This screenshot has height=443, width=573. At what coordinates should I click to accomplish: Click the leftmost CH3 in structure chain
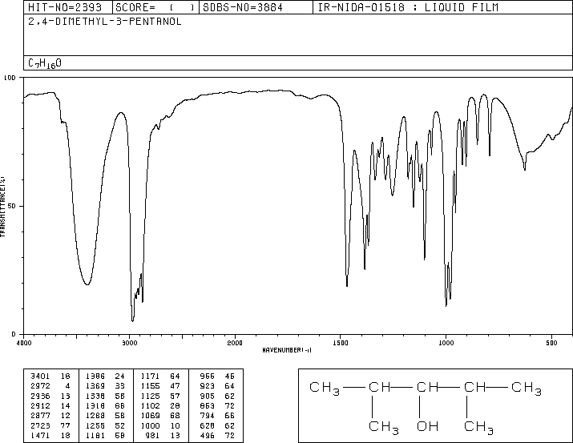tap(325, 389)
